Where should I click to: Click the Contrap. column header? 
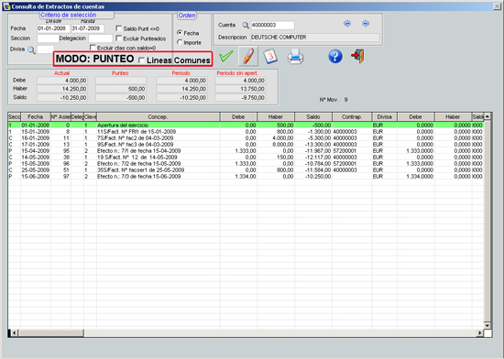(352, 117)
